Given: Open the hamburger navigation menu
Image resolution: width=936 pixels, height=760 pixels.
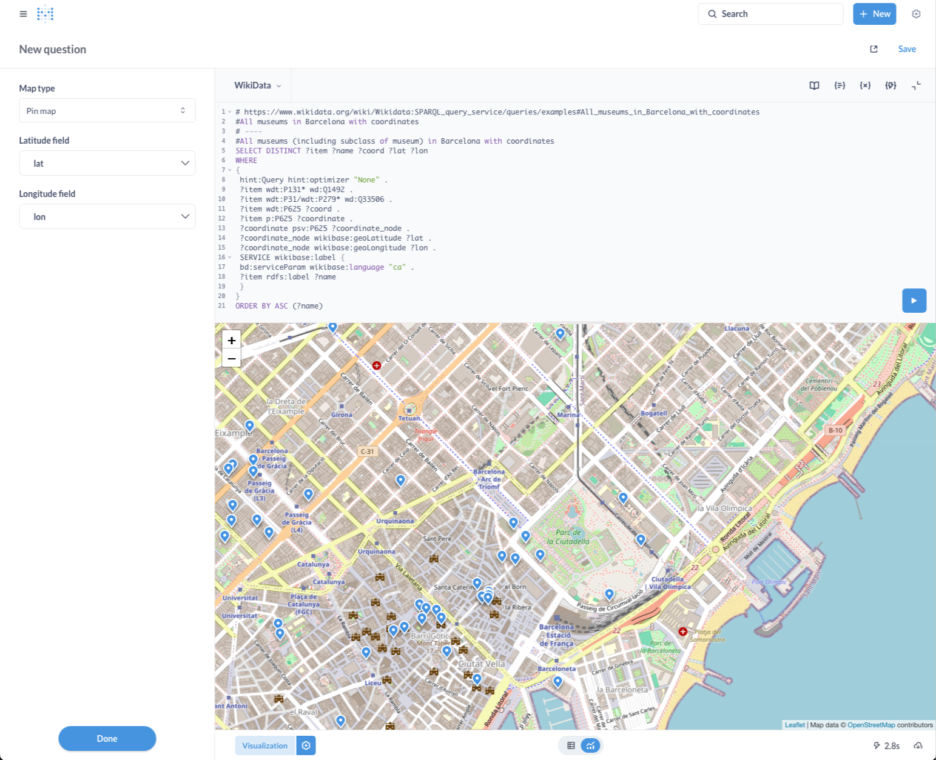Looking at the screenshot, I should coord(23,14).
